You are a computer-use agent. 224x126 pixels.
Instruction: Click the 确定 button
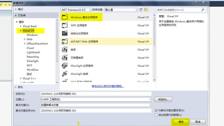click(181, 122)
